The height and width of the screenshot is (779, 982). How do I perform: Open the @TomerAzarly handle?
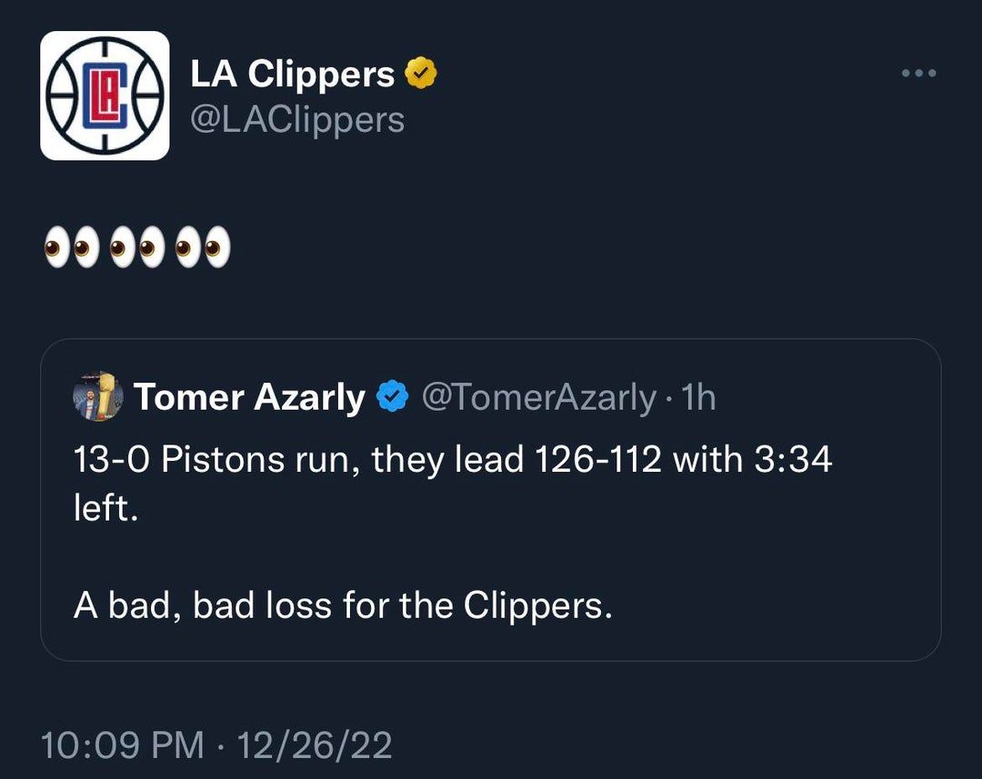pyautogui.click(x=537, y=397)
